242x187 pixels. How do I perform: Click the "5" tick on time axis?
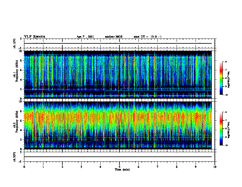coord(119,167)
